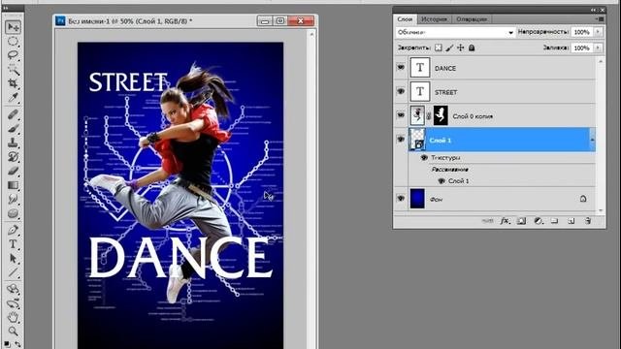Click link layers icon in Layers panel
This screenshot has width=621, height=349.
pyautogui.click(x=488, y=221)
